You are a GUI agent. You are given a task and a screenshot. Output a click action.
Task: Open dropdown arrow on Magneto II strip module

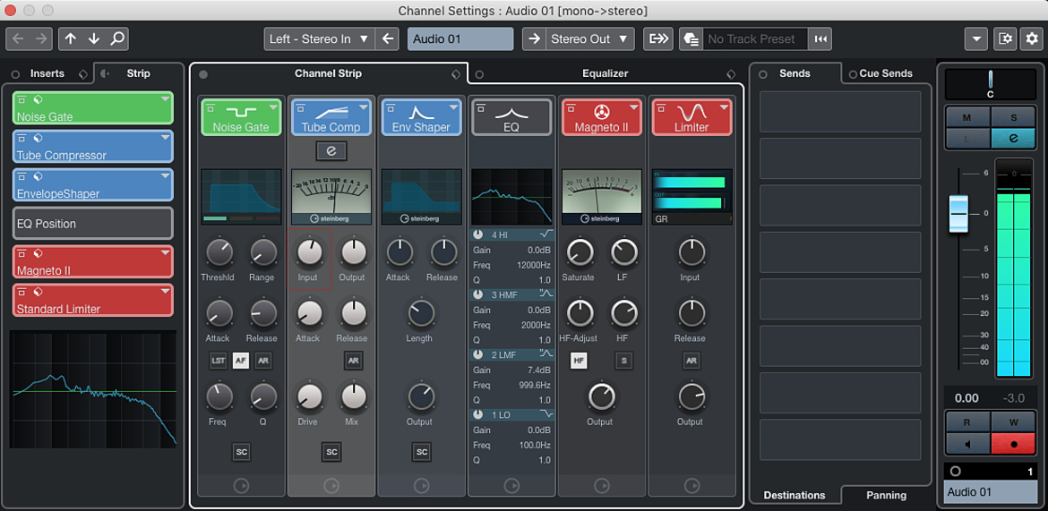(x=633, y=106)
